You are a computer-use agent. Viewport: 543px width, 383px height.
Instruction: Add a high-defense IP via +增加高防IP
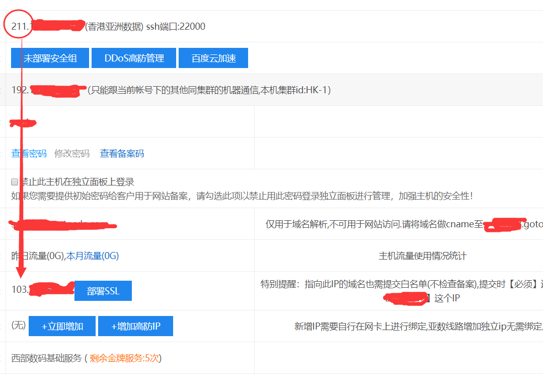coord(135,326)
